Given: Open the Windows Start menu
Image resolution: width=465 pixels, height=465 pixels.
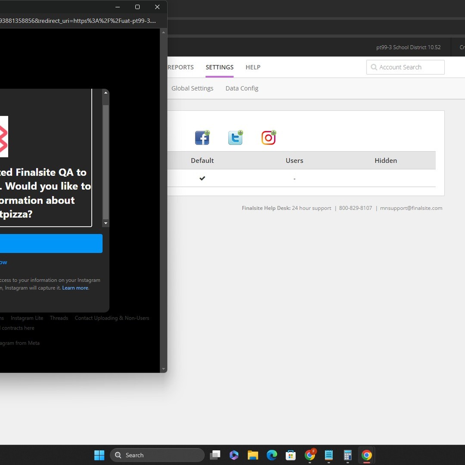Looking at the screenshot, I should pyautogui.click(x=99, y=455).
